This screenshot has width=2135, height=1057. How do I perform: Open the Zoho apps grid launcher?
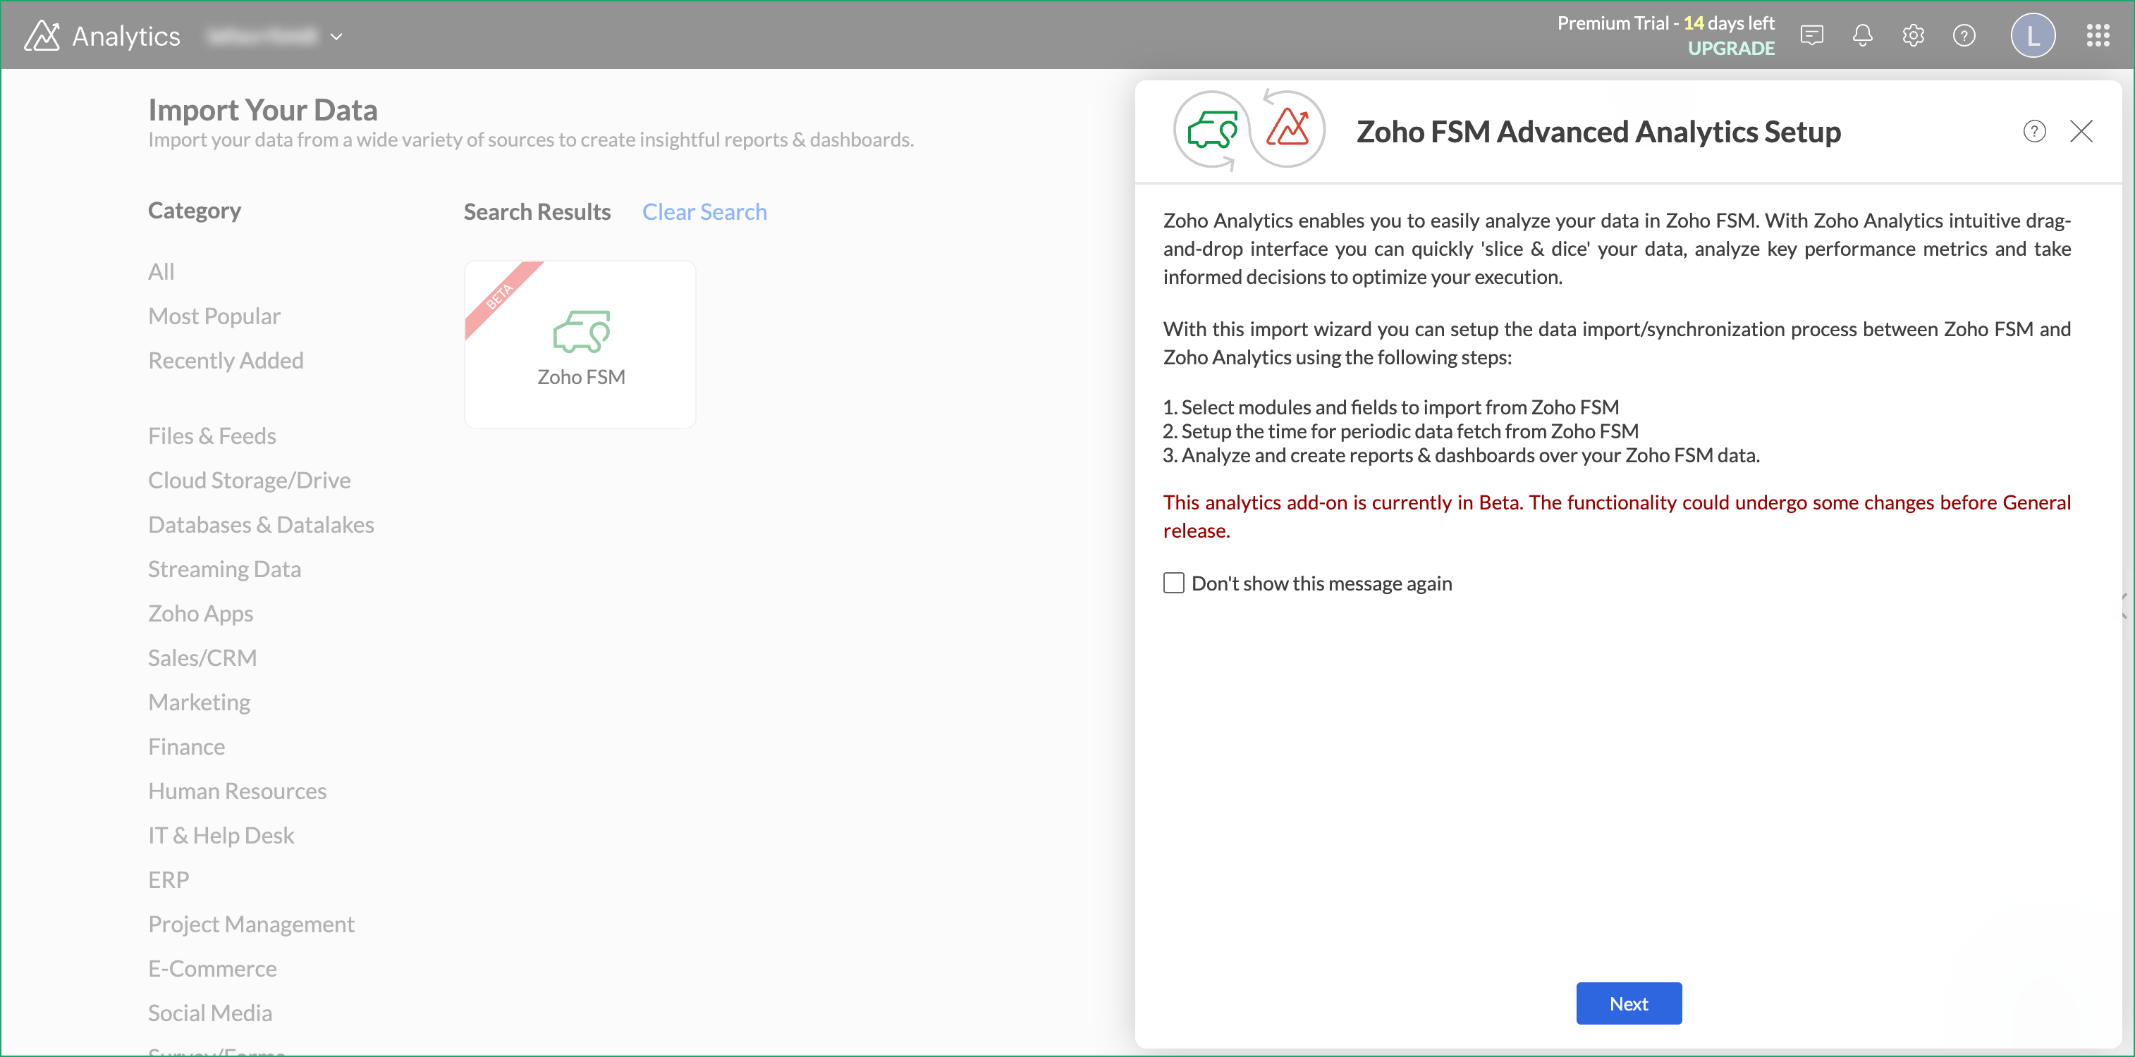[2098, 36]
